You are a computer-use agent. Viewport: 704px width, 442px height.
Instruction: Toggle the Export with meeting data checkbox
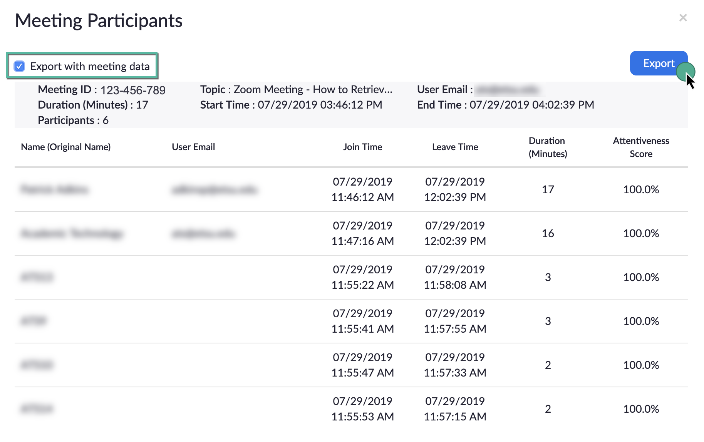[x=20, y=66]
